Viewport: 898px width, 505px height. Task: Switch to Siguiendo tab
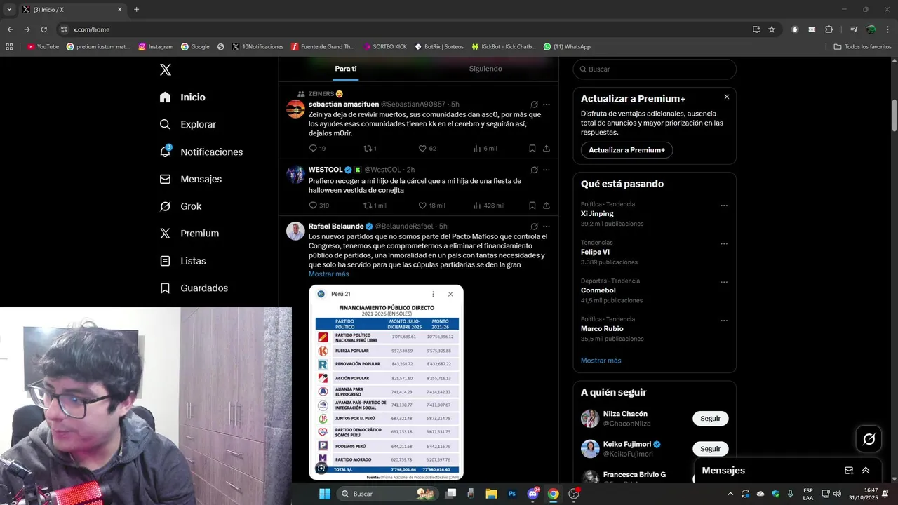click(485, 69)
